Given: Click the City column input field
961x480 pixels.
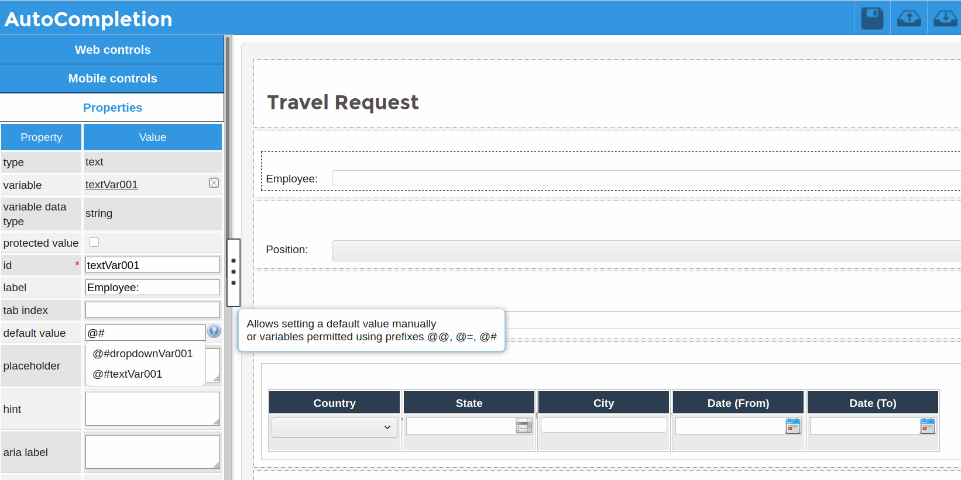Looking at the screenshot, I should tap(603, 425).
